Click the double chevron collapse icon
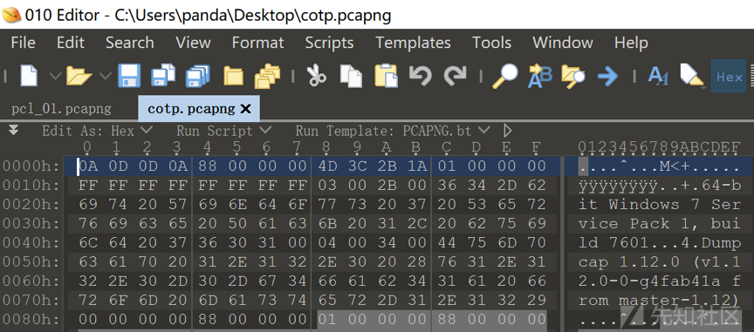Image resolution: width=754 pixels, height=332 pixels. click(x=13, y=130)
